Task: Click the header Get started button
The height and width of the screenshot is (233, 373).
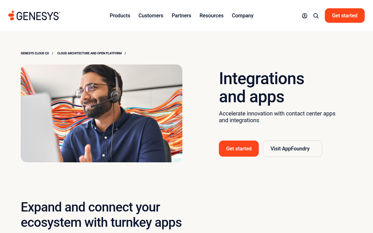Action: coord(345,16)
